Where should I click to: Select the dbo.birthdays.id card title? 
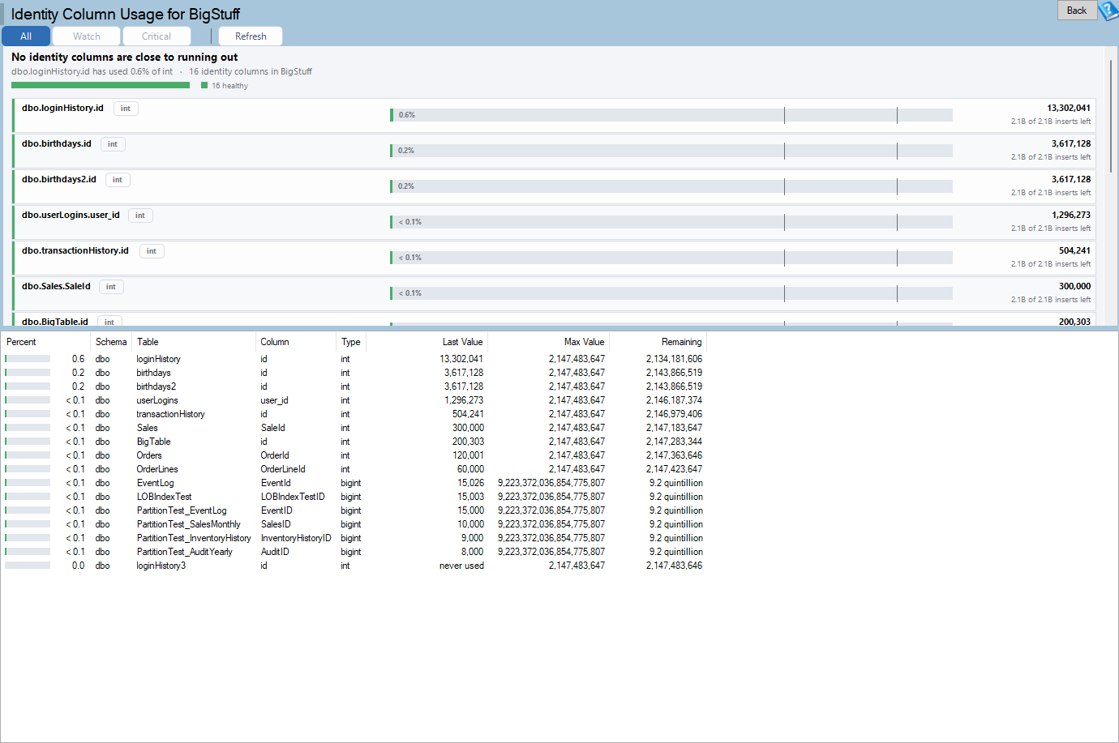point(57,143)
